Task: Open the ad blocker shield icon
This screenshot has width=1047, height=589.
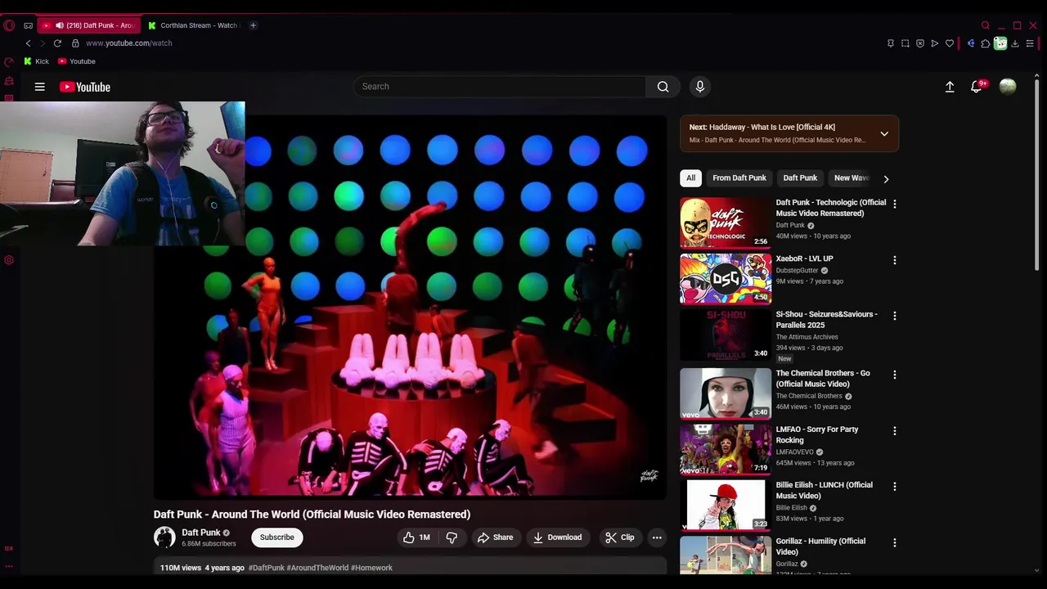Action: (x=920, y=43)
